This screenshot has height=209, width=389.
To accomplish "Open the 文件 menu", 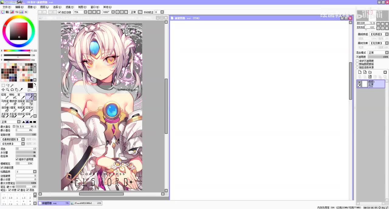I will point(7,7).
